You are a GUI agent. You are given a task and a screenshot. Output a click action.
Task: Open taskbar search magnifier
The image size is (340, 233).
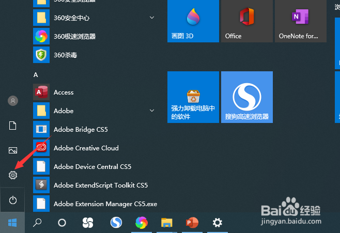point(37,223)
